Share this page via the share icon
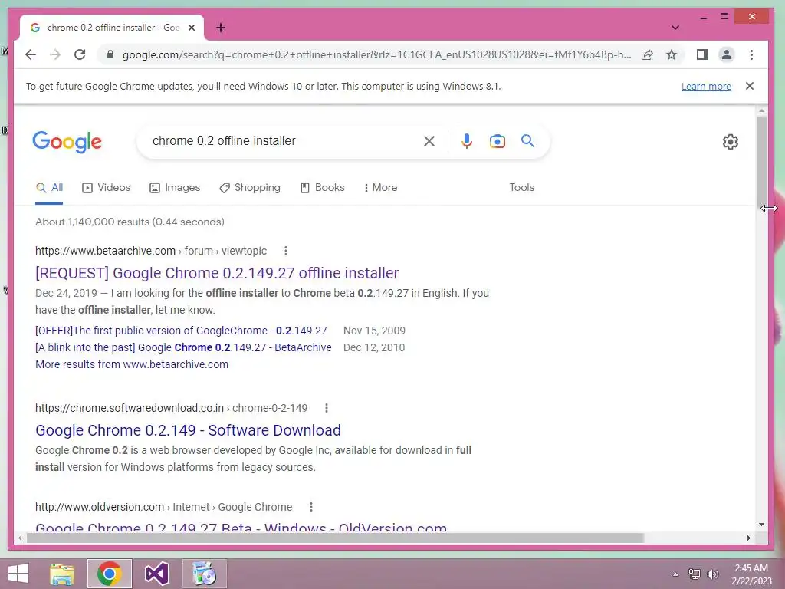 (647, 54)
